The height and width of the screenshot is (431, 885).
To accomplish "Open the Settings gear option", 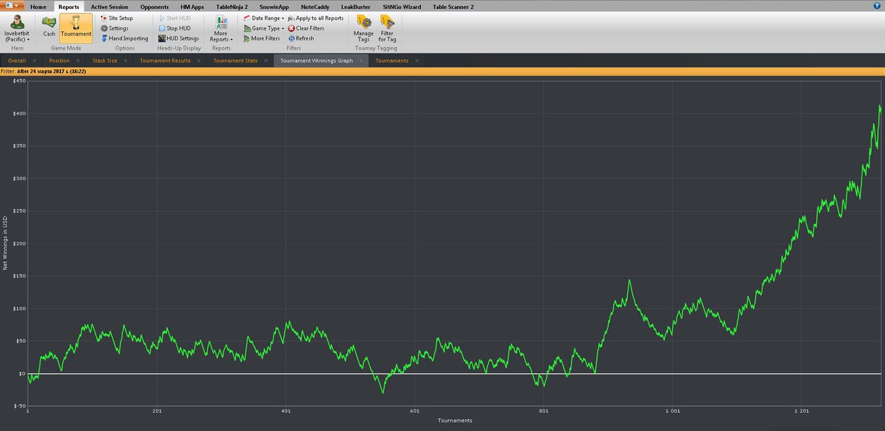I will point(114,28).
